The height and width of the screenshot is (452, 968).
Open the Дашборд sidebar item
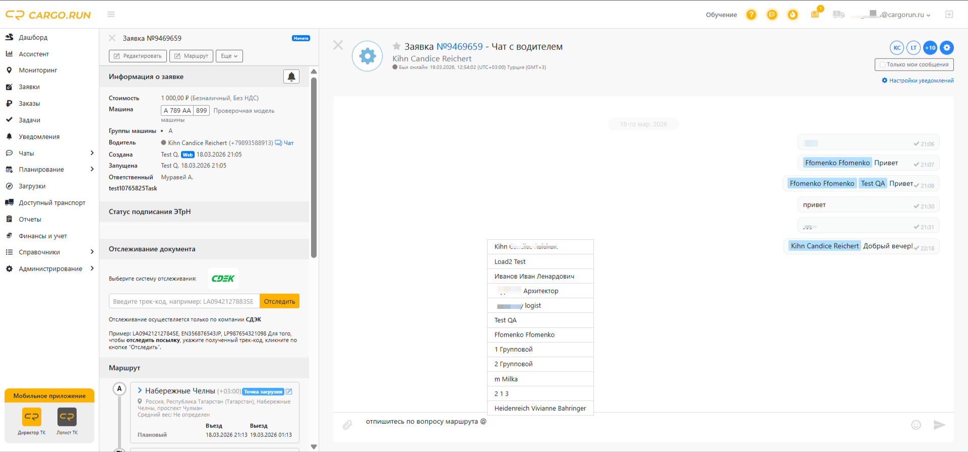click(33, 37)
